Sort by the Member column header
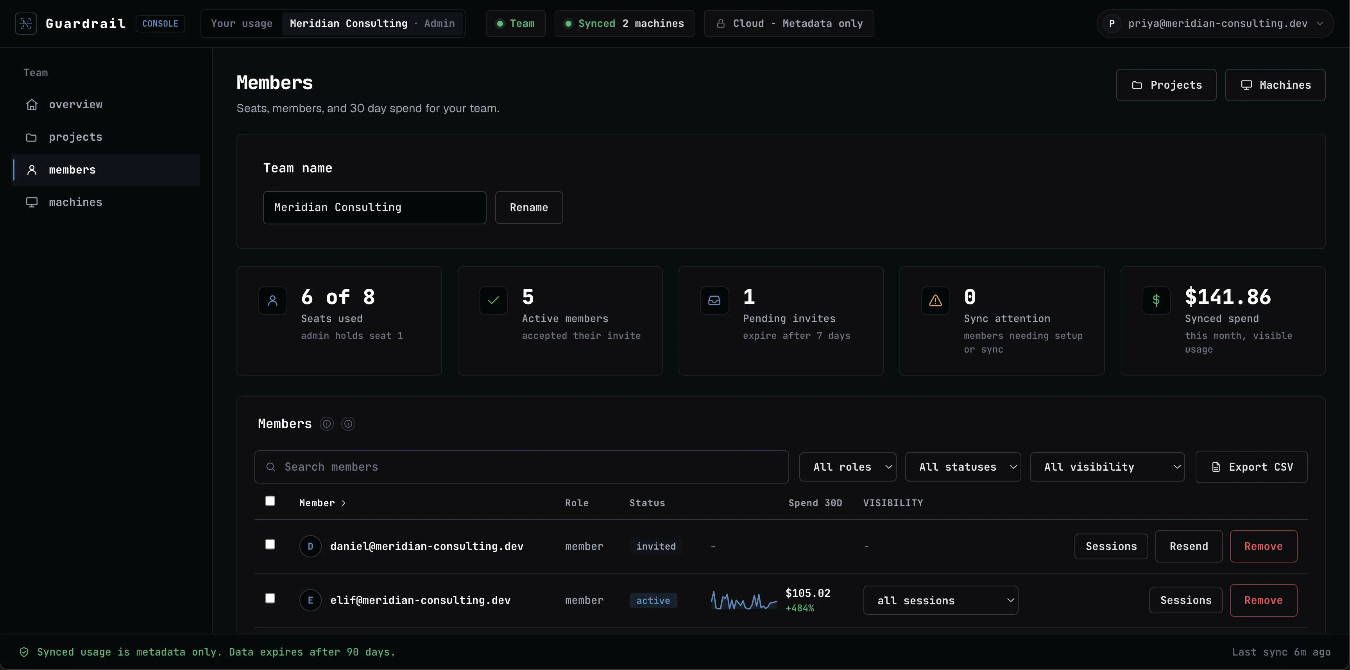Image resolution: width=1350 pixels, height=670 pixels. 322,503
